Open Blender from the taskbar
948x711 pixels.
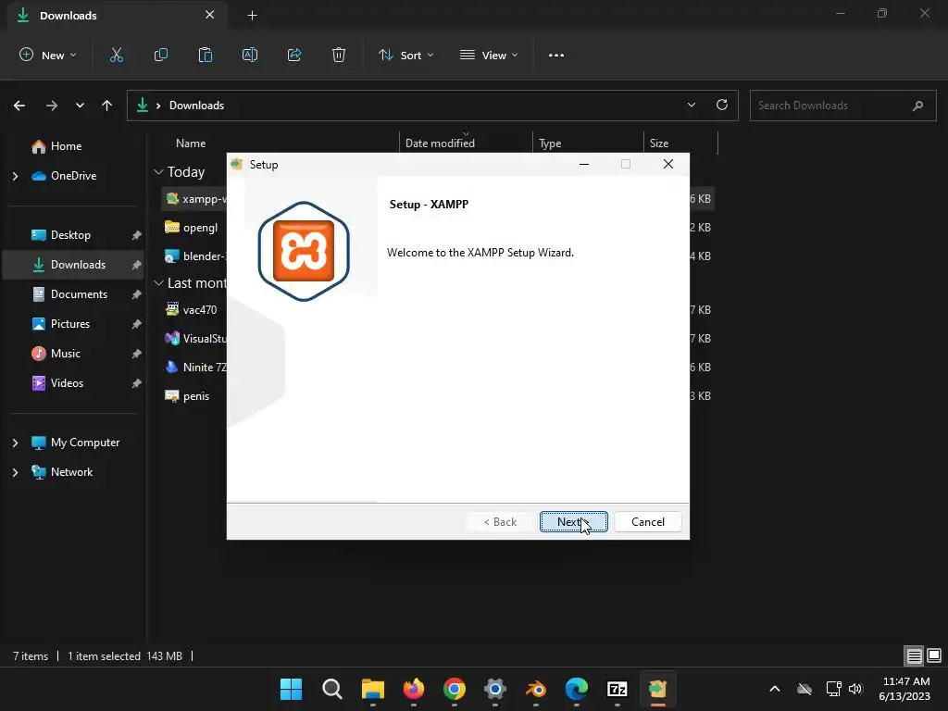click(x=536, y=689)
